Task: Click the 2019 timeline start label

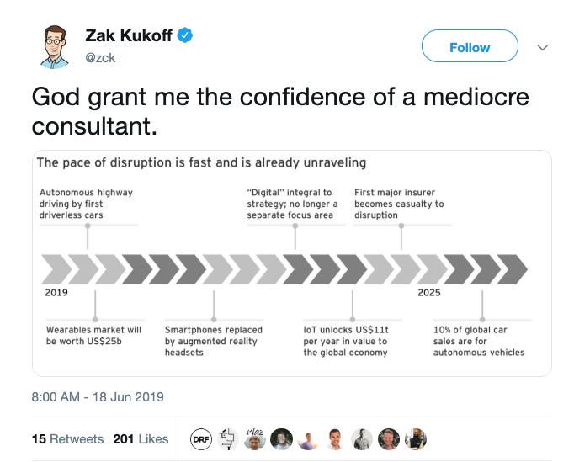Action: tap(56, 293)
